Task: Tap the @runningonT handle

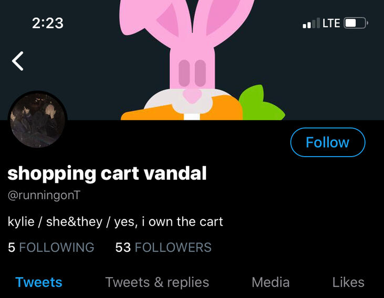Action: [44, 195]
